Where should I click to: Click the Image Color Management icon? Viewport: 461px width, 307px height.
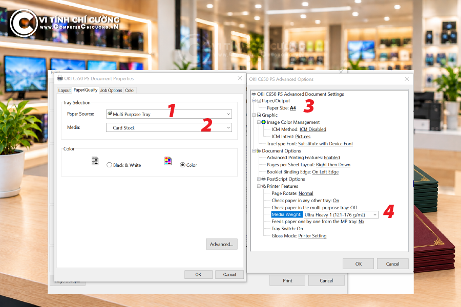263,122
